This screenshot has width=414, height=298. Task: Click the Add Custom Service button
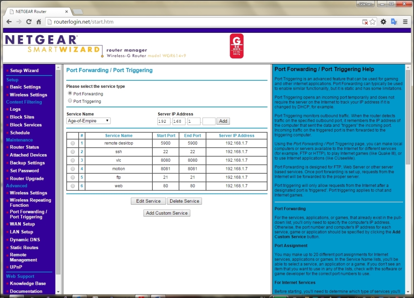coord(167,213)
